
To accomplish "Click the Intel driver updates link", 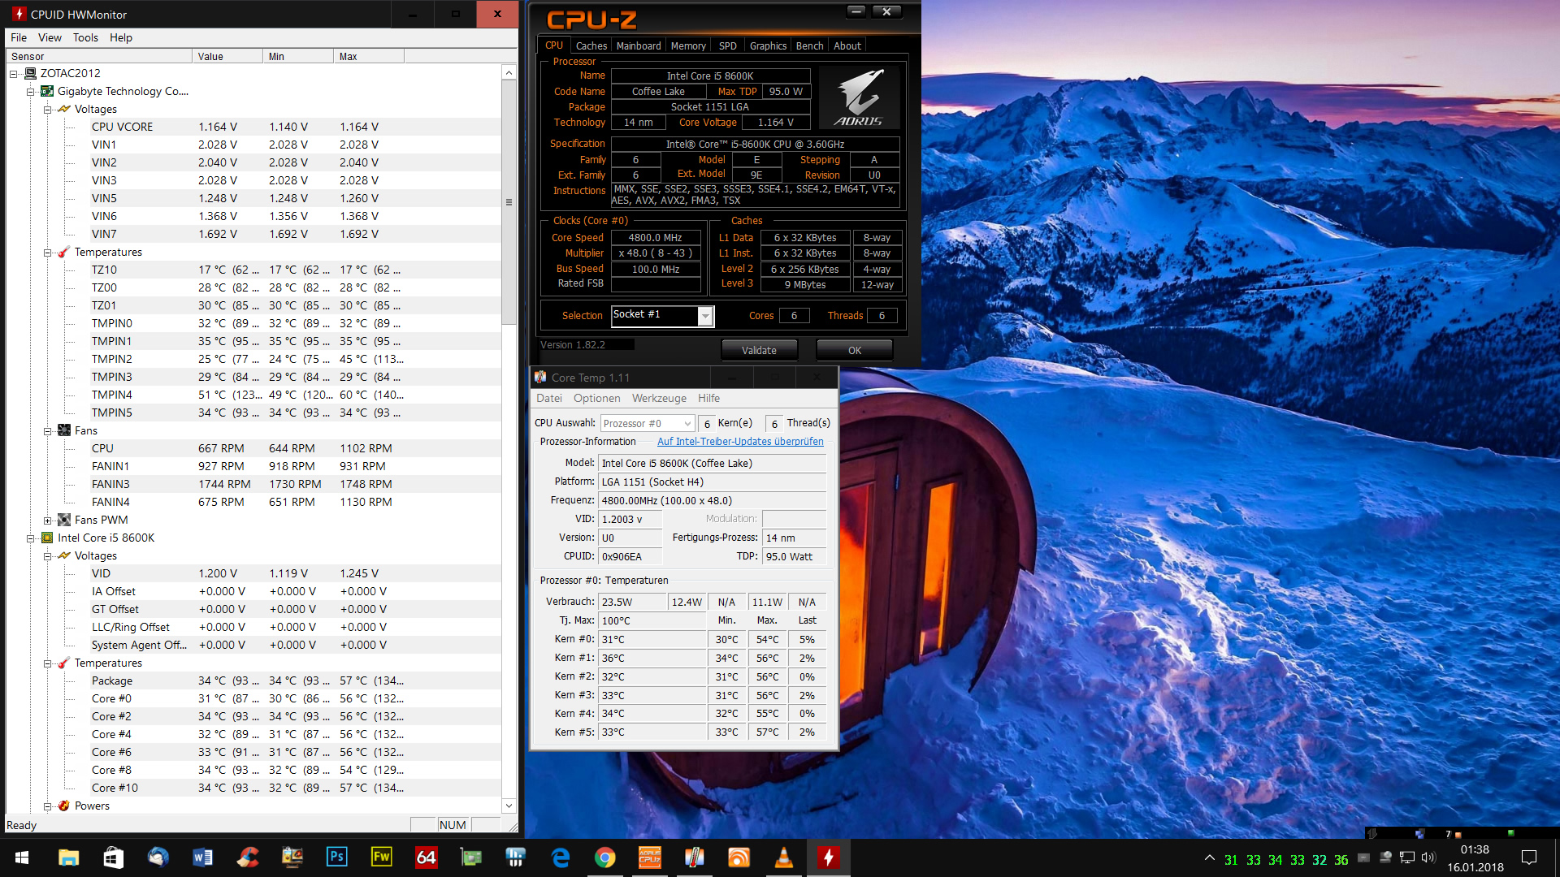I will [739, 442].
